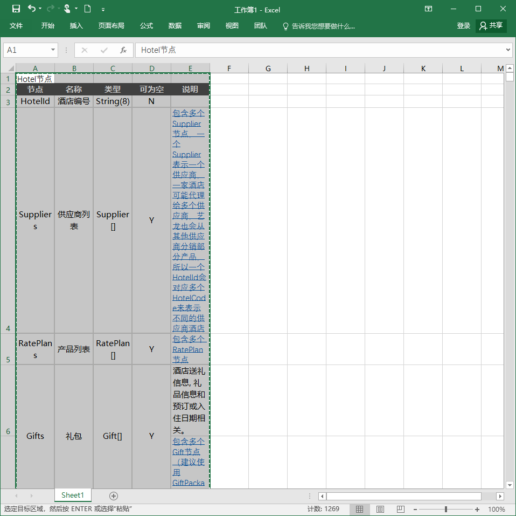Click the 告诉我您想要做什么 search box
Viewport: 516px width, 516px height.
[319, 26]
